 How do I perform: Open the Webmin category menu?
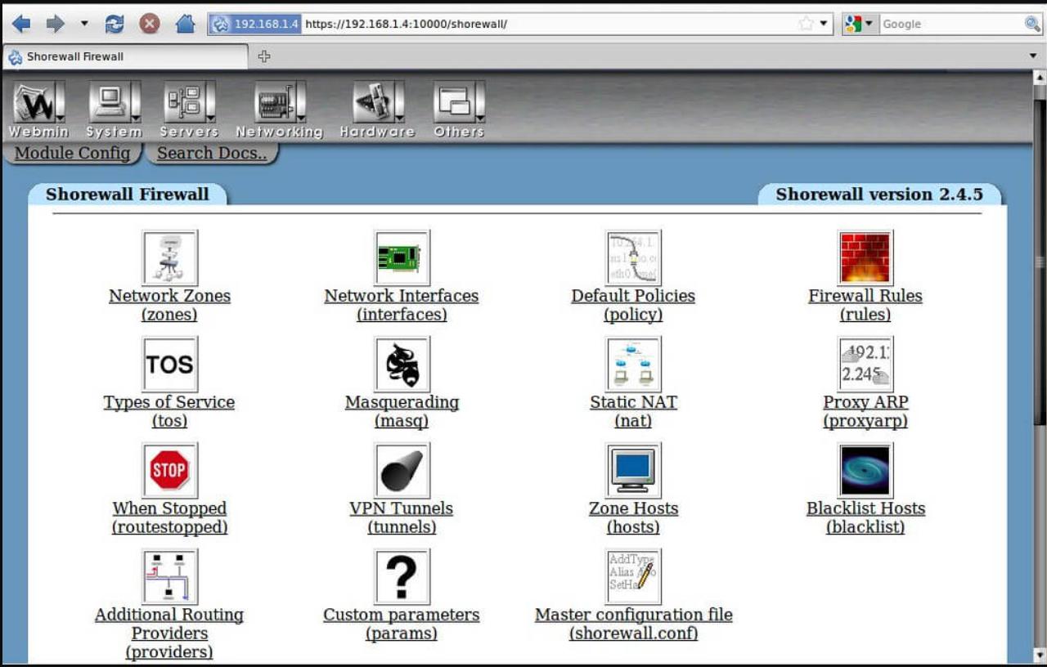(x=38, y=110)
